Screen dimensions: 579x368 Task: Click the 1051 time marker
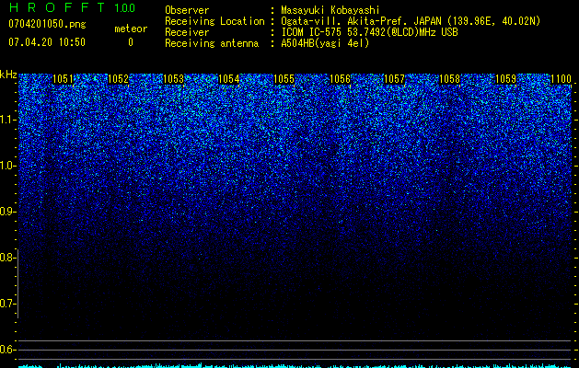63,79
